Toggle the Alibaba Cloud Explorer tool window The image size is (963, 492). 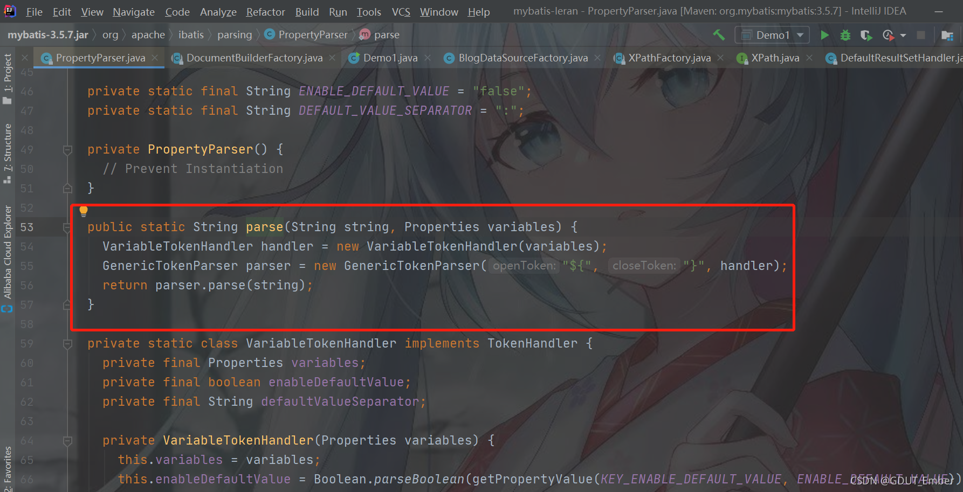point(8,259)
